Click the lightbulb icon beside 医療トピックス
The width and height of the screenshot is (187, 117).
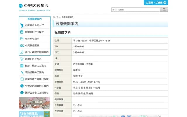(22, 59)
